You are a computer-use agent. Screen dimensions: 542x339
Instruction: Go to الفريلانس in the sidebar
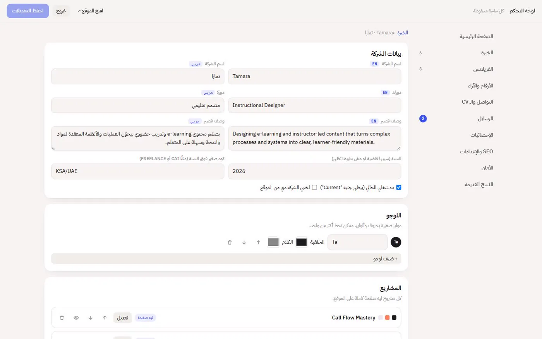pyautogui.click(x=483, y=69)
